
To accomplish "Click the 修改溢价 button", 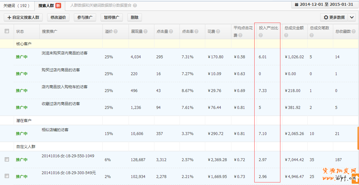I will click(x=58, y=18).
